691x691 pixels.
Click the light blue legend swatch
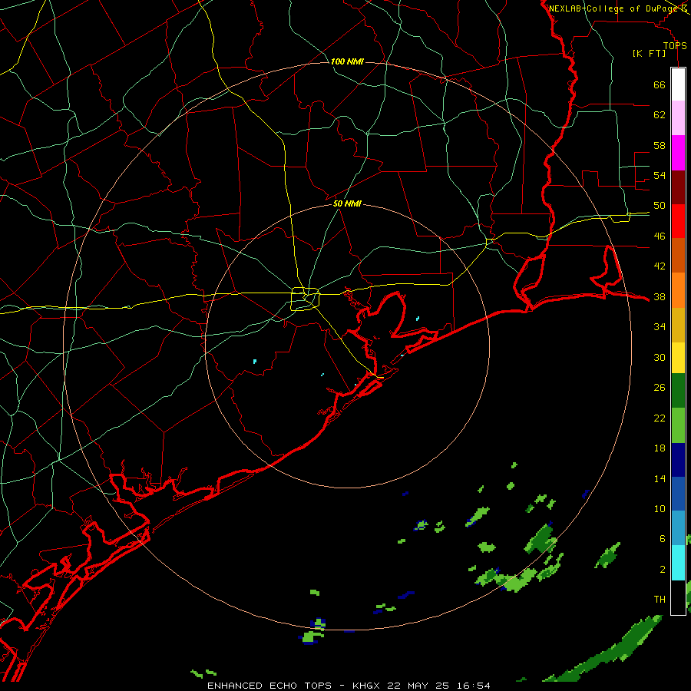(x=678, y=528)
